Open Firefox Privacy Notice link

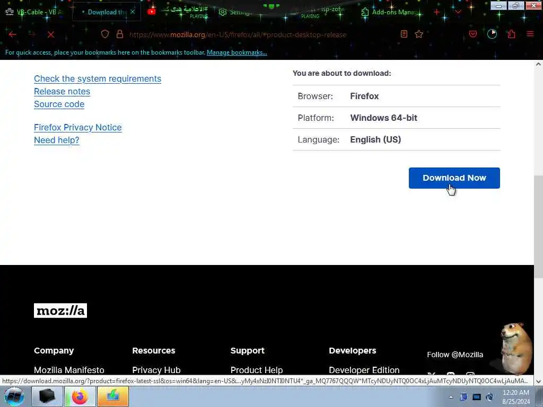click(78, 127)
